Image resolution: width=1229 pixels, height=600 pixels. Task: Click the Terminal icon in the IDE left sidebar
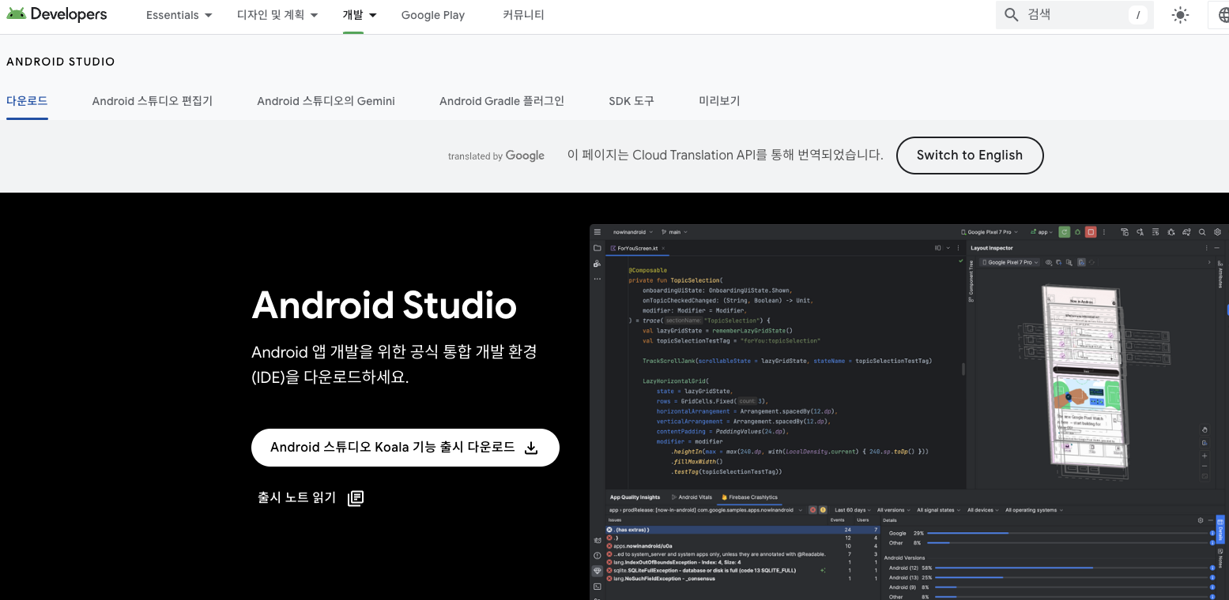pyautogui.click(x=598, y=587)
